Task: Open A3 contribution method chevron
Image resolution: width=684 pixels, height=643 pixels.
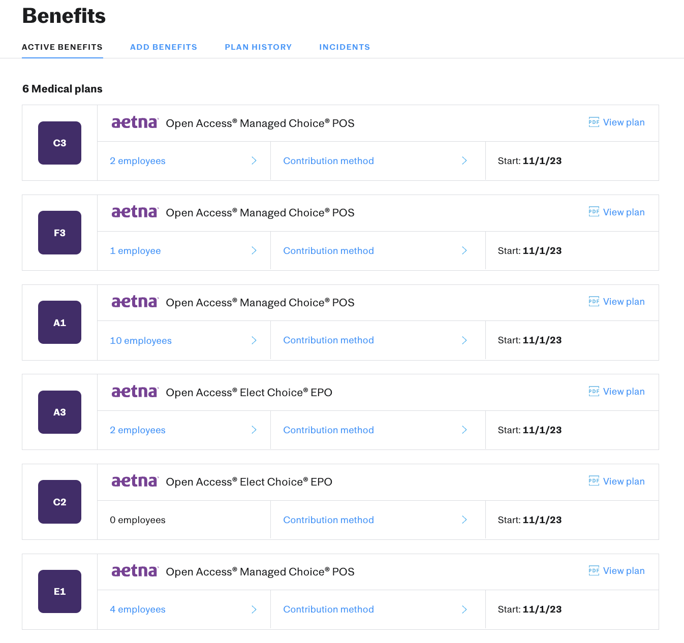Action: 464,430
